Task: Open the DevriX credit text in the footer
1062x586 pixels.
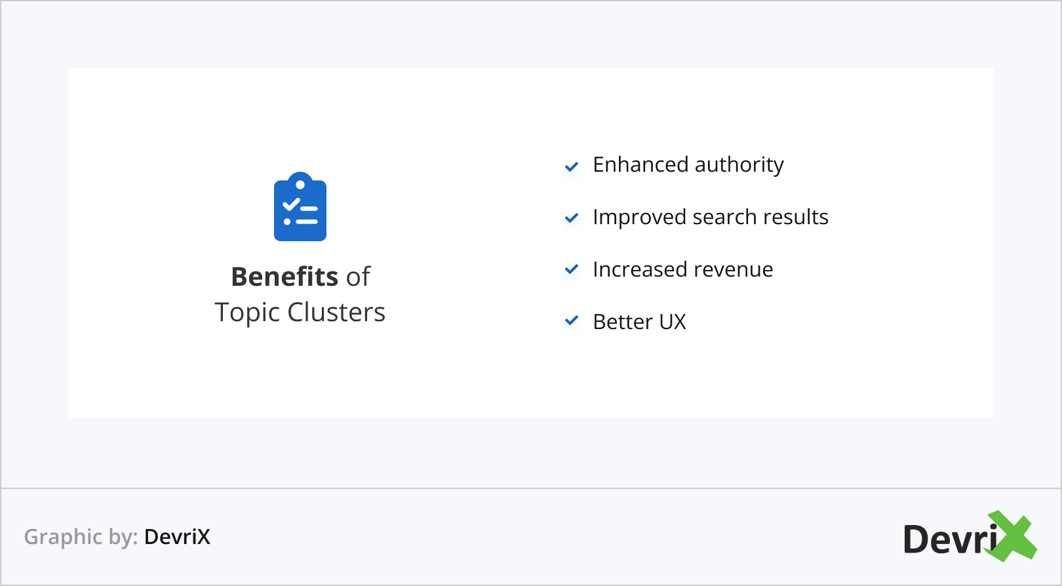Action: [177, 537]
